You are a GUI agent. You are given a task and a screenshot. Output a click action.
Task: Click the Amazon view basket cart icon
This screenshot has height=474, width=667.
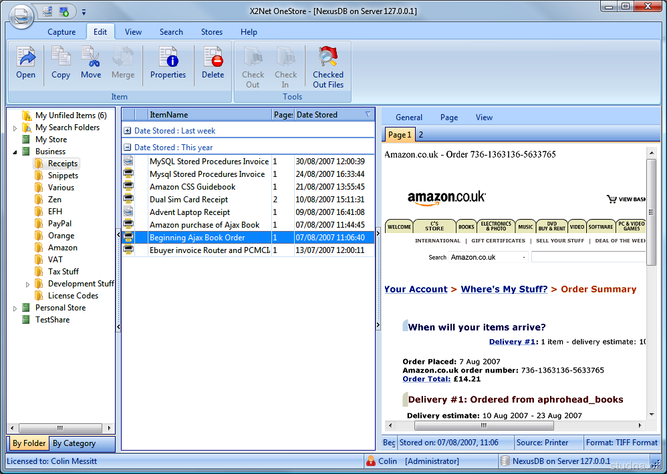click(611, 199)
